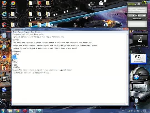Click the RU language indicator
Viewport: 150px width, 113px height.
[x=123, y=111]
